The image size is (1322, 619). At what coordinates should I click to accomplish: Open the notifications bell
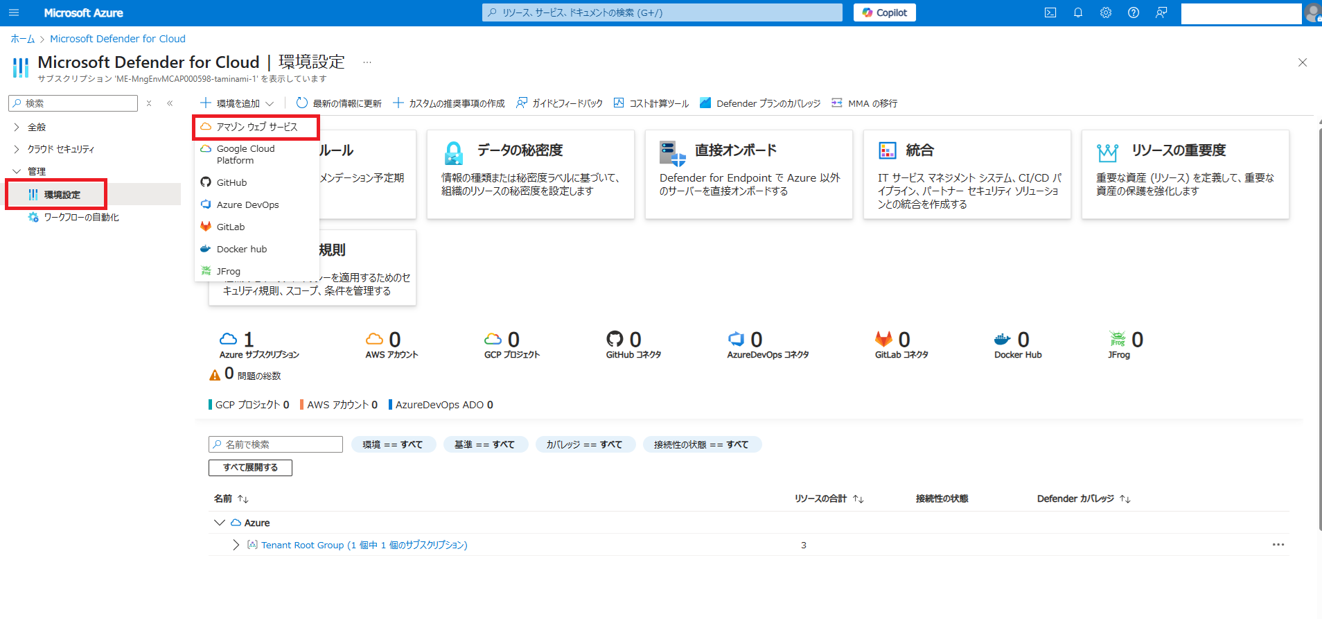click(x=1078, y=12)
